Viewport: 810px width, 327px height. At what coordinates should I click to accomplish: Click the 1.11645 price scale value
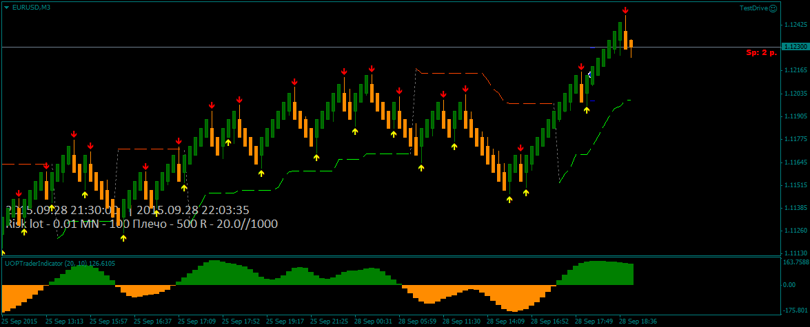point(796,162)
